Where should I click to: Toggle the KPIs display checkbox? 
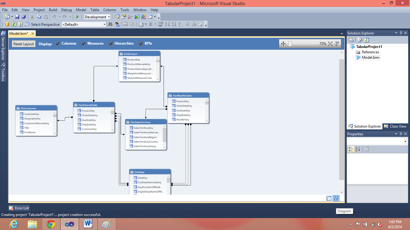pos(141,44)
